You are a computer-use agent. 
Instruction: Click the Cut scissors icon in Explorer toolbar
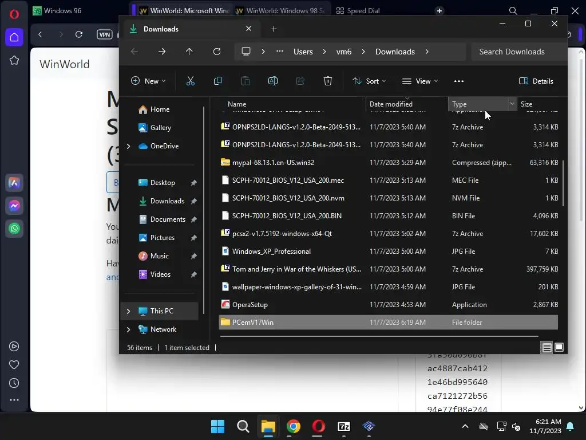coord(190,81)
